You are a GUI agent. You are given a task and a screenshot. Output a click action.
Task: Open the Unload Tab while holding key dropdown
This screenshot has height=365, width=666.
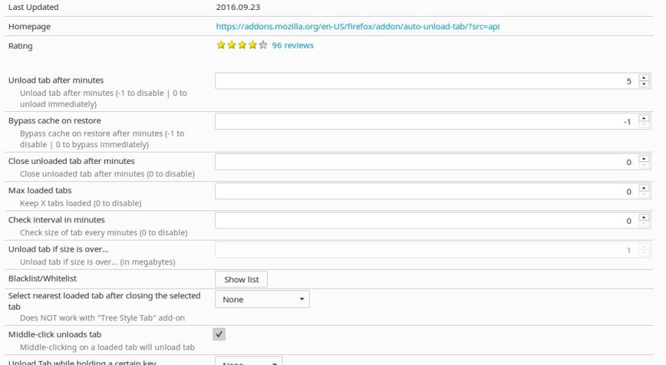(248, 361)
